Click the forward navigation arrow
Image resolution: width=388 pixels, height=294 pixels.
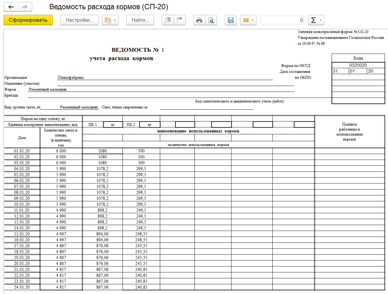pos(25,7)
